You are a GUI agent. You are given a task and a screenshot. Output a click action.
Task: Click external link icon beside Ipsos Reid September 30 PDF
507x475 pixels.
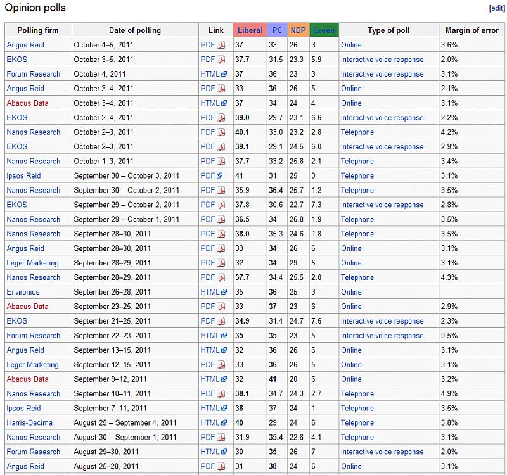[x=220, y=176]
